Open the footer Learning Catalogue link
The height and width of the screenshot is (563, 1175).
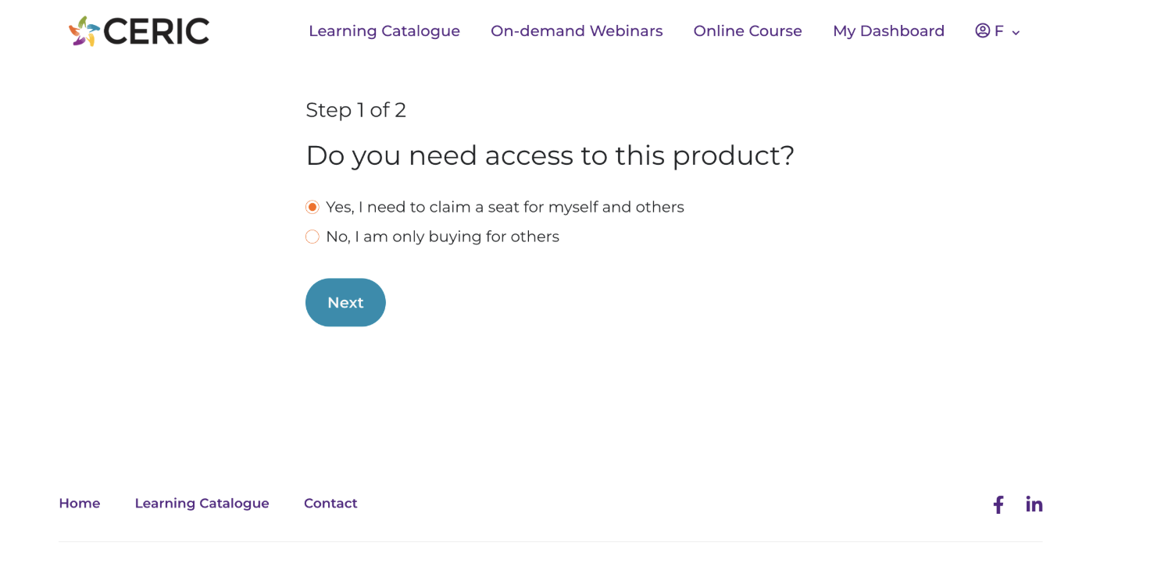(202, 504)
